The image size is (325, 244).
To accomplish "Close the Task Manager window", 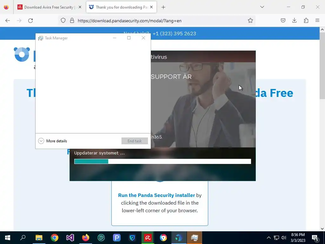I will click(143, 38).
